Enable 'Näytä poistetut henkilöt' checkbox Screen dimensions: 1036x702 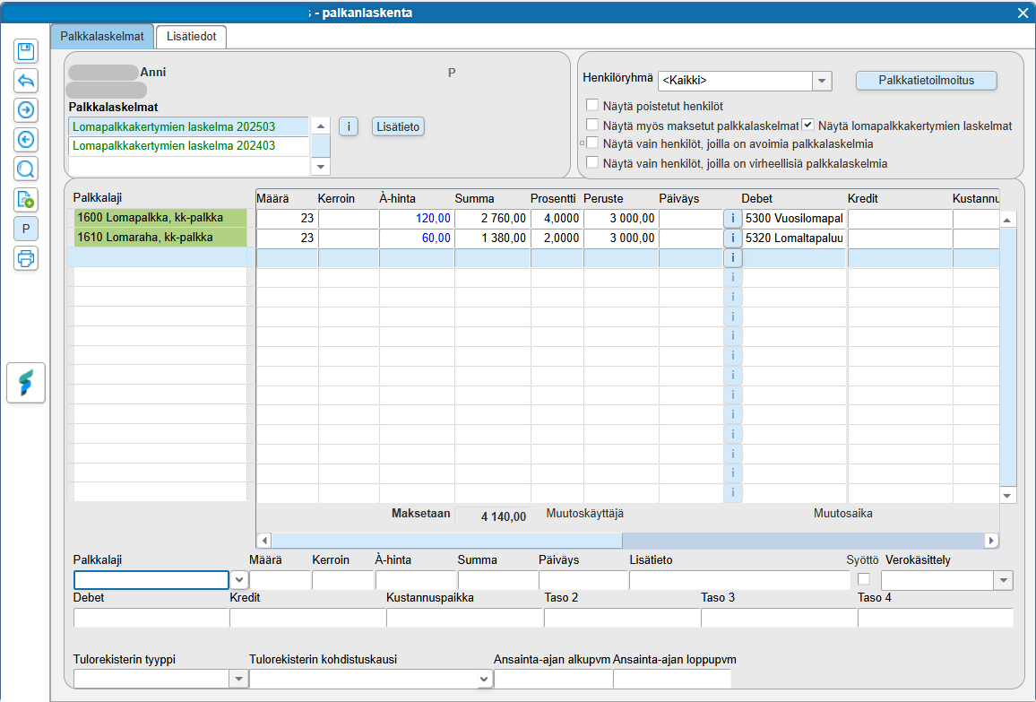click(x=591, y=106)
